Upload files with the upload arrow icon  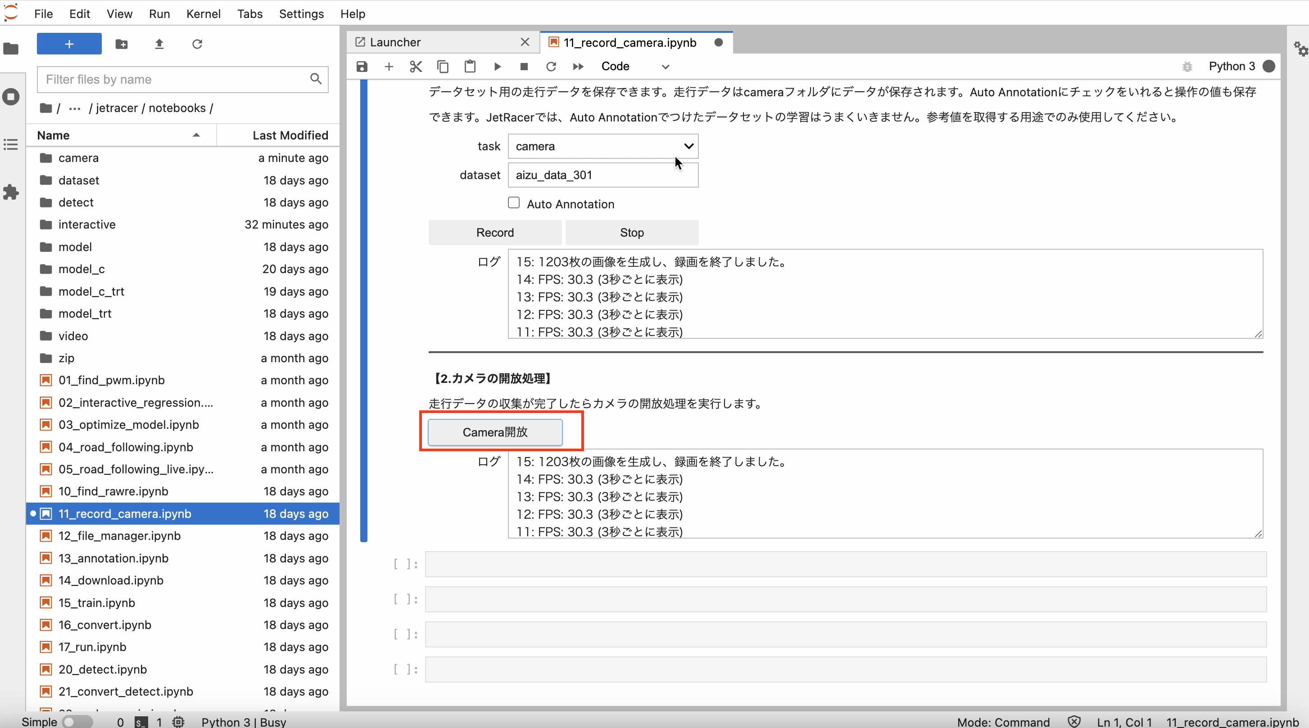(159, 44)
